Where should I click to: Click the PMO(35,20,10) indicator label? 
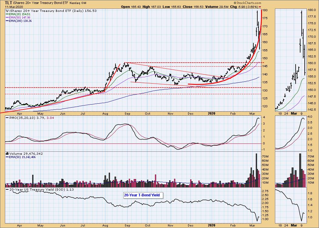(x=23, y=118)
